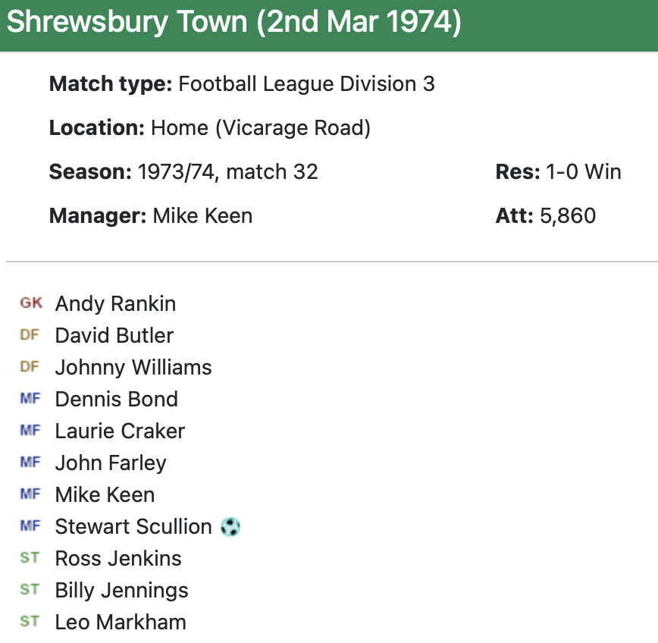Click the DF icon beside David Butler
Viewport: 658px width, 643px height.
pos(30,335)
